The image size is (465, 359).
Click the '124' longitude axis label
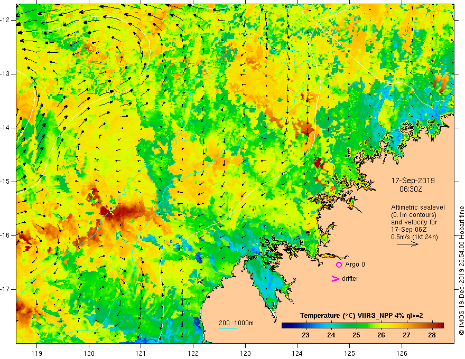coord(297,353)
